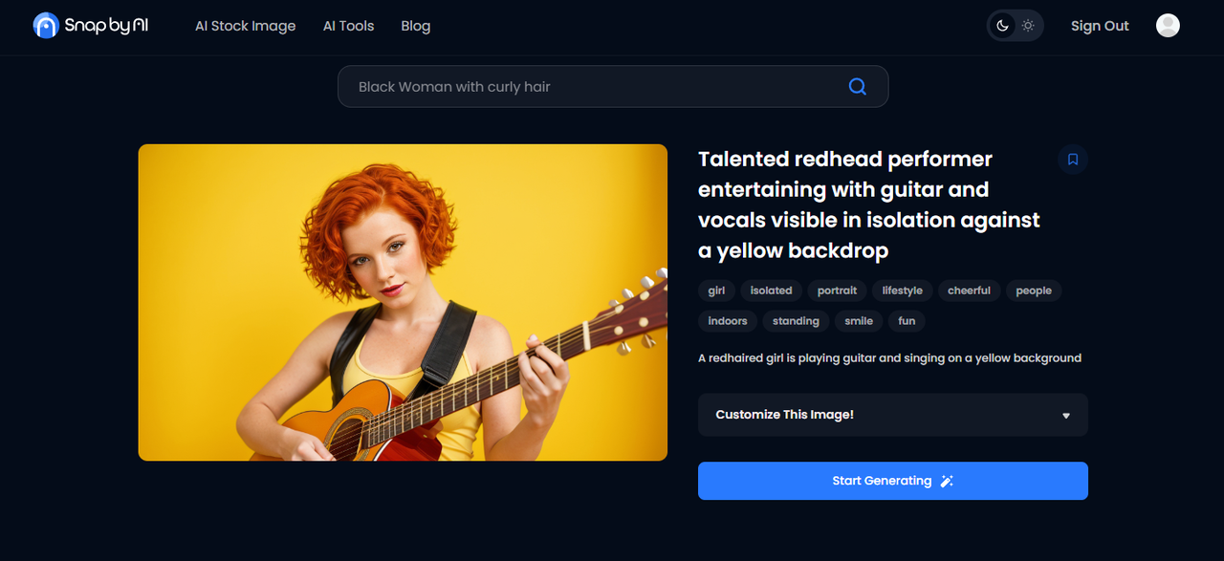This screenshot has width=1224, height=561.
Task: Click the Customize This Image dropdown arrow
Action: tap(1066, 416)
